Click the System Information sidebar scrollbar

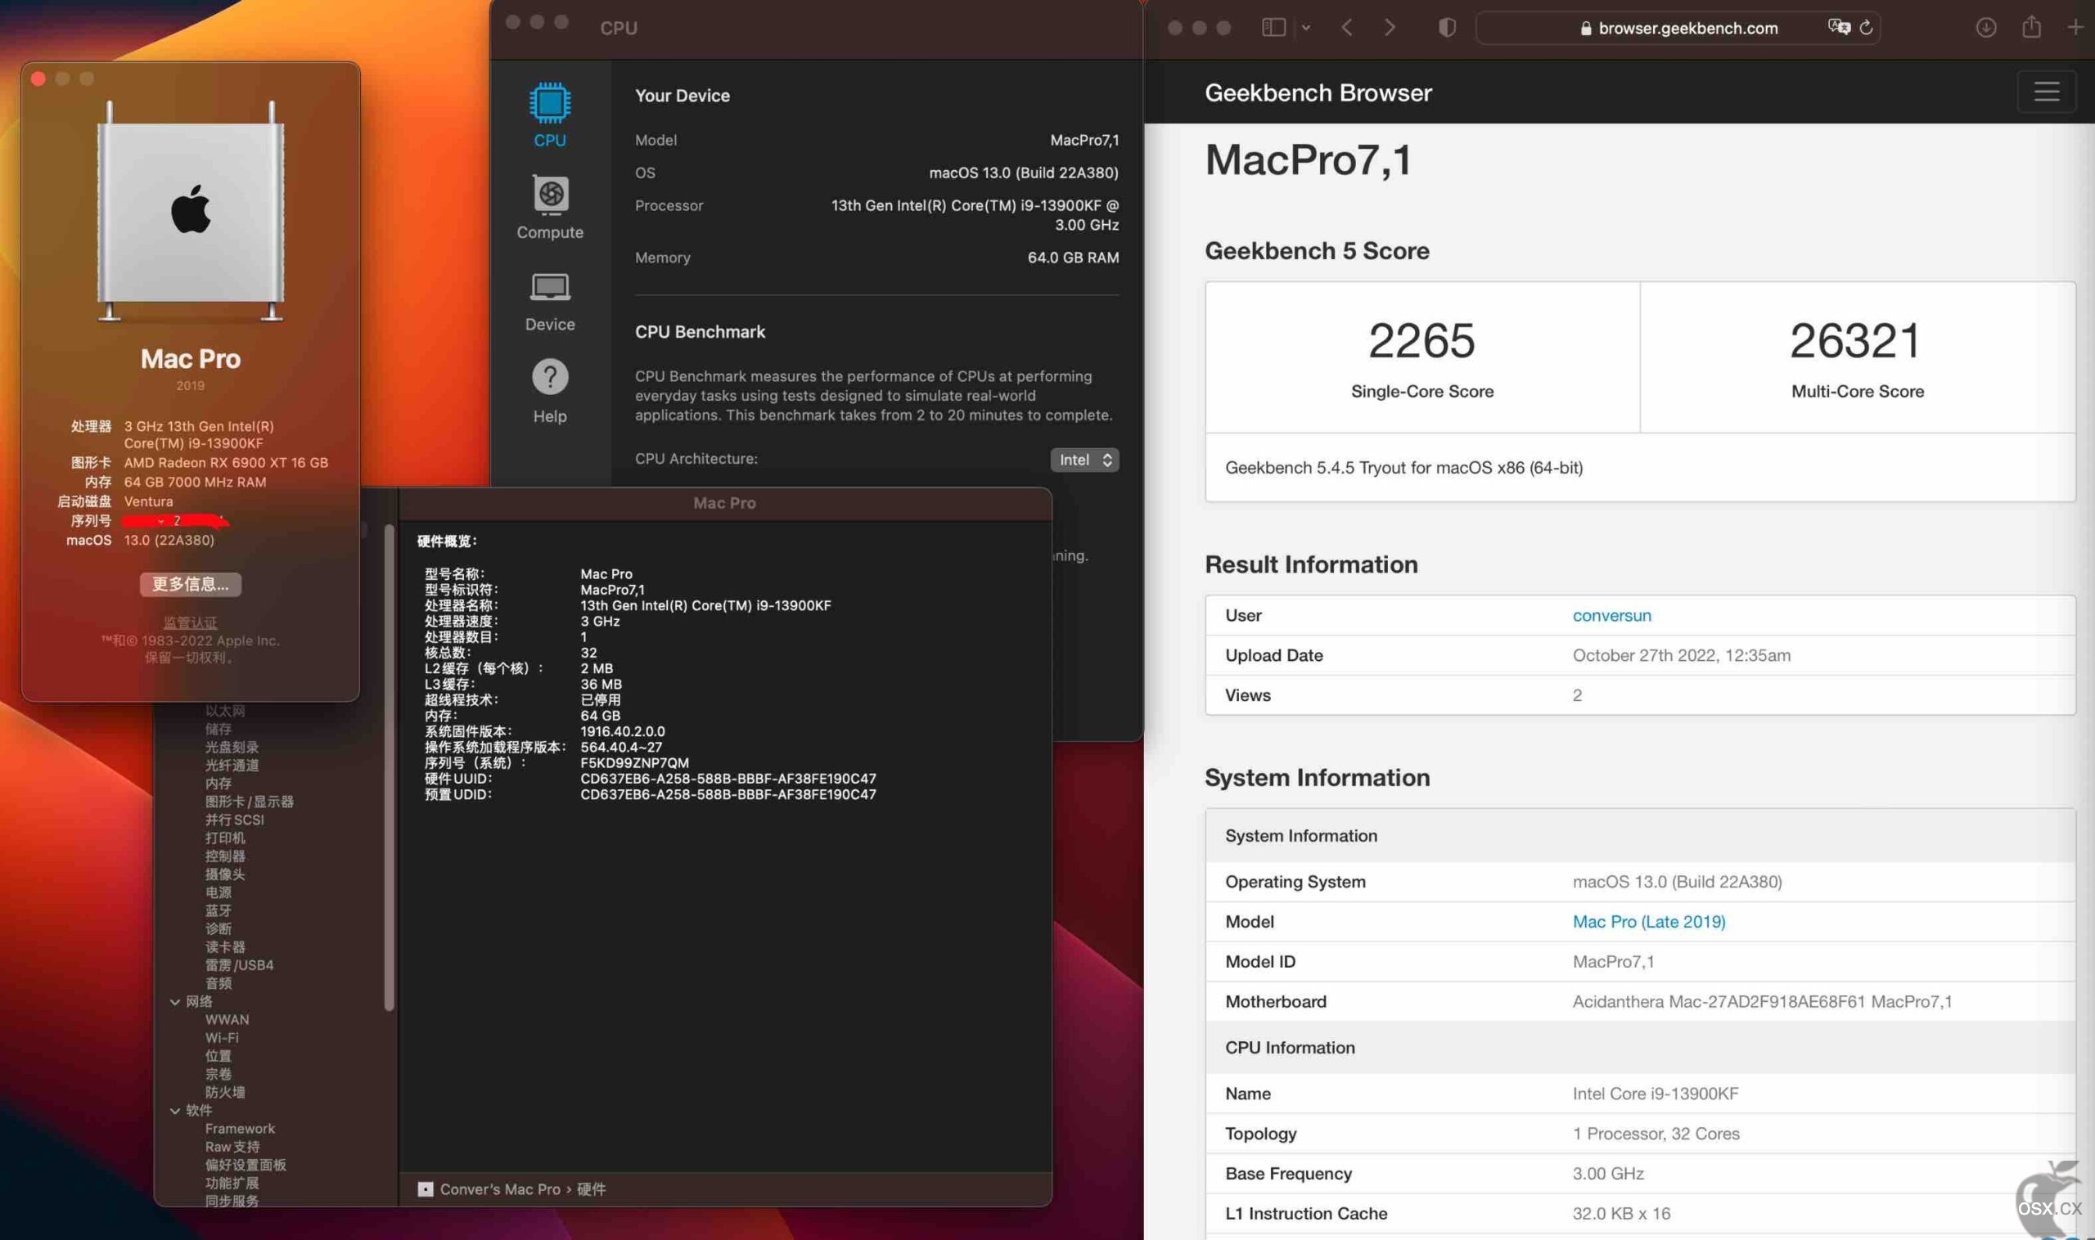click(389, 767)
